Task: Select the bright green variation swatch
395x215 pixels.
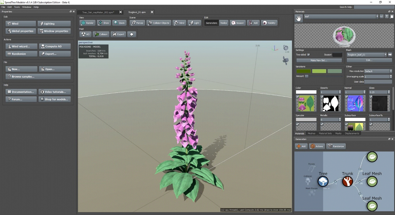Action: (319, 71)
